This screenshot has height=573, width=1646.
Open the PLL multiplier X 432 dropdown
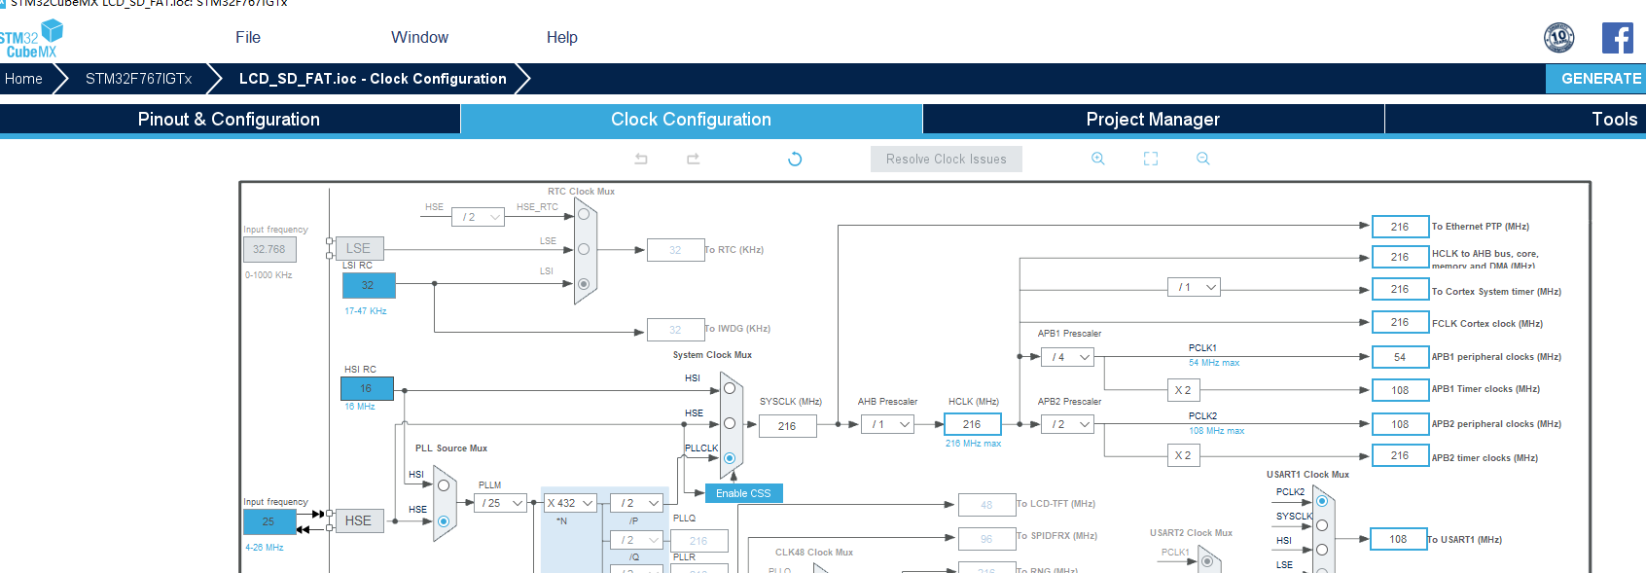click(x=570, y=503)
